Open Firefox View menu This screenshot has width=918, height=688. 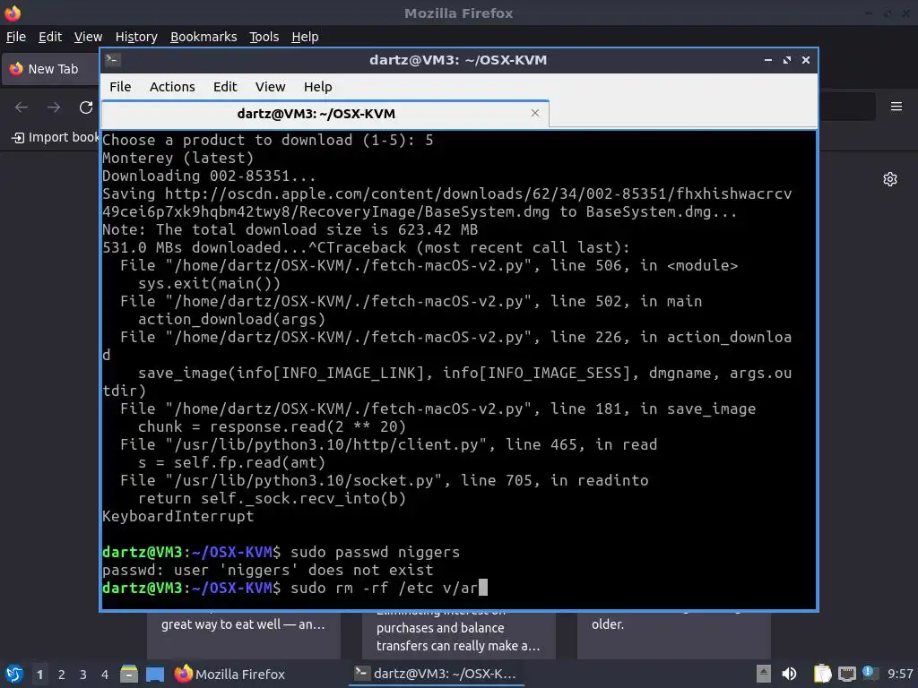pyautogui.click(x=88, y=37)
